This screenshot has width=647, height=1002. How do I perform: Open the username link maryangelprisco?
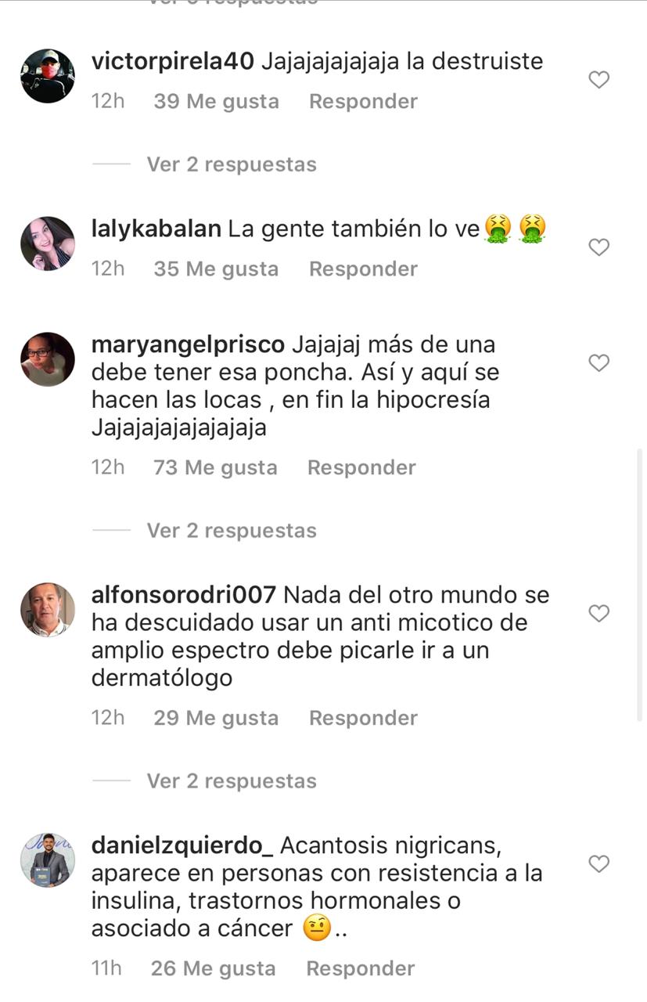coord(189,344)
